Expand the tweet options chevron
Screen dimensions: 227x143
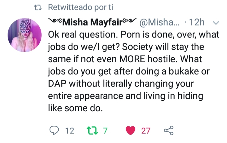pyautogui.click(x=216, y=23)
